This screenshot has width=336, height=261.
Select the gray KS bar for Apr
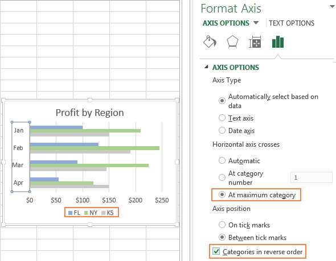click(x=69, y=187)
